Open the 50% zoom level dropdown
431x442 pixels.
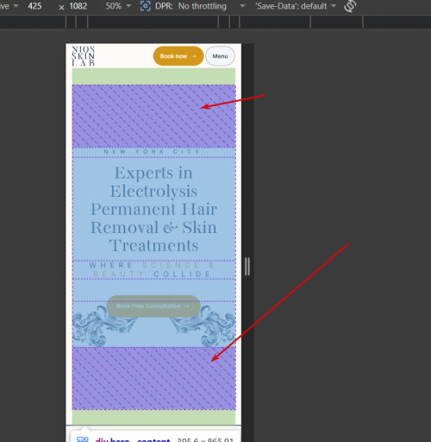[x=118, y=6]
